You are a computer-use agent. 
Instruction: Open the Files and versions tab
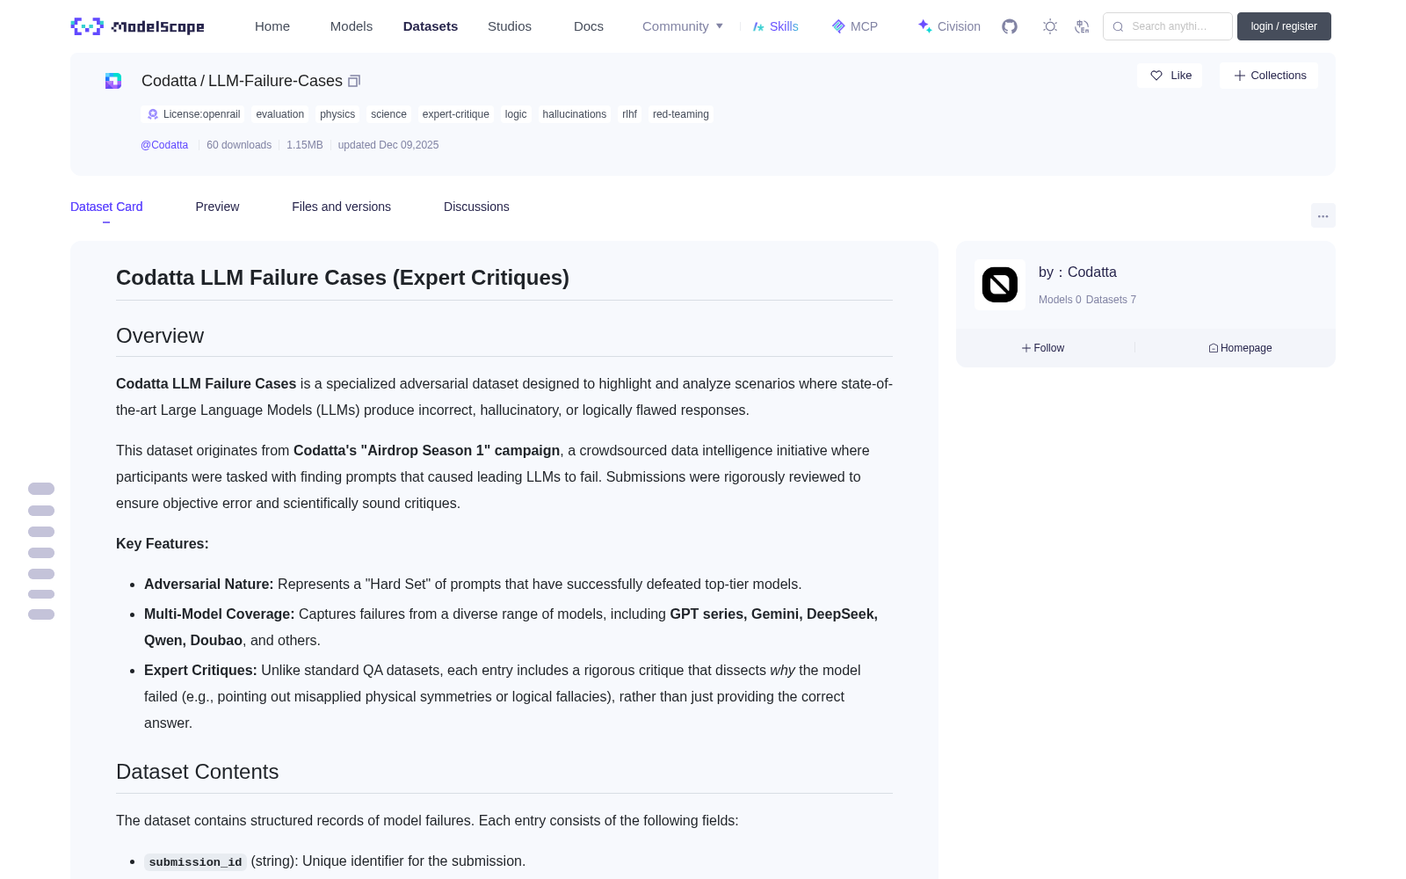(x=341, y=207)
